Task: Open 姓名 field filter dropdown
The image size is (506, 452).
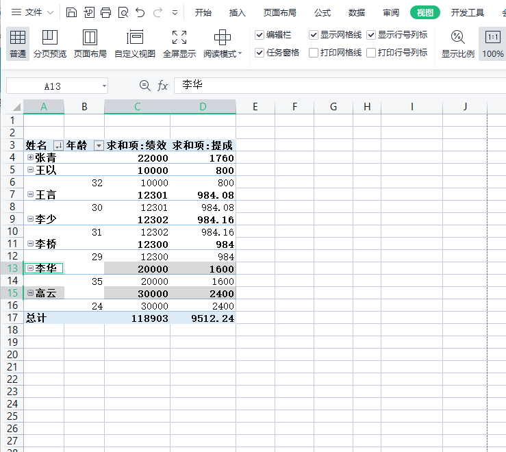Action: 58,146
